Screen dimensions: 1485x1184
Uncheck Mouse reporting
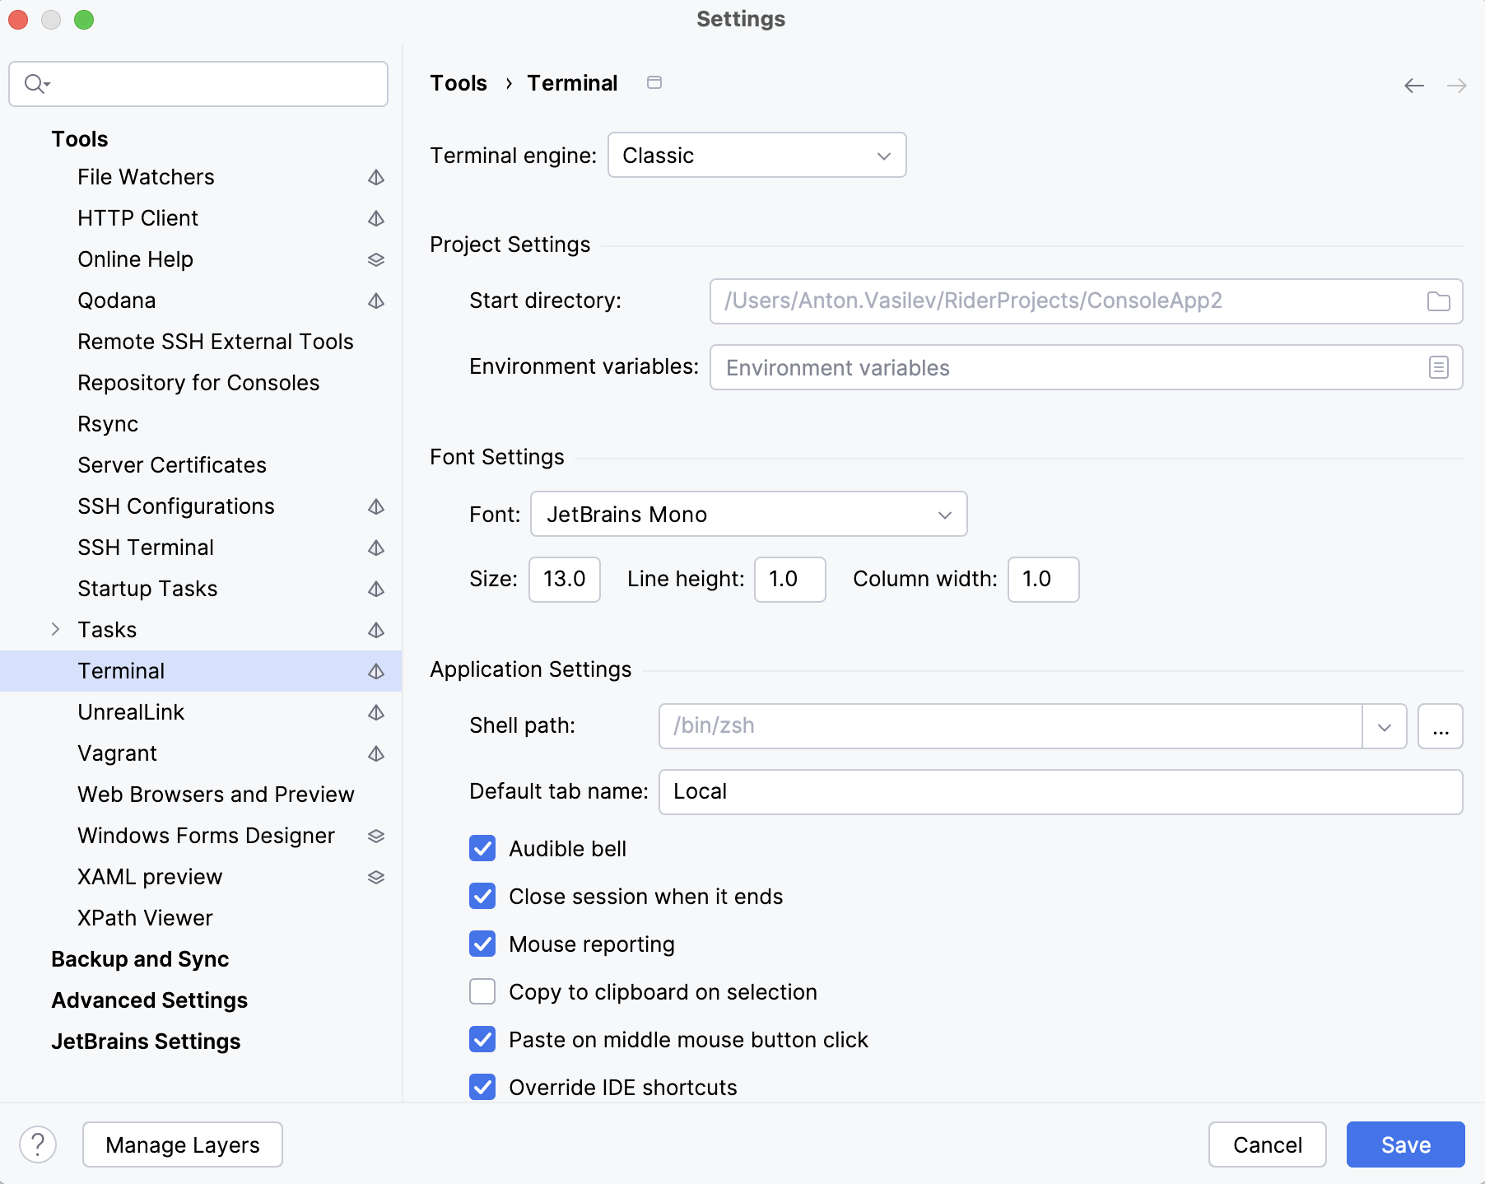(x=482, y=944)
